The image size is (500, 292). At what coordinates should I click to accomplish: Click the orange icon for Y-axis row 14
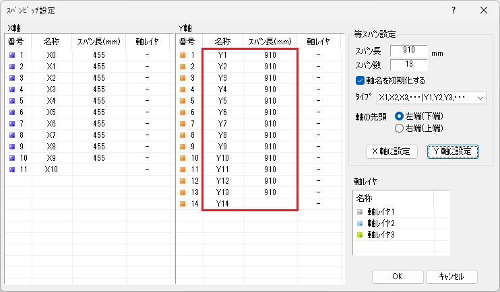coord(182,204)
